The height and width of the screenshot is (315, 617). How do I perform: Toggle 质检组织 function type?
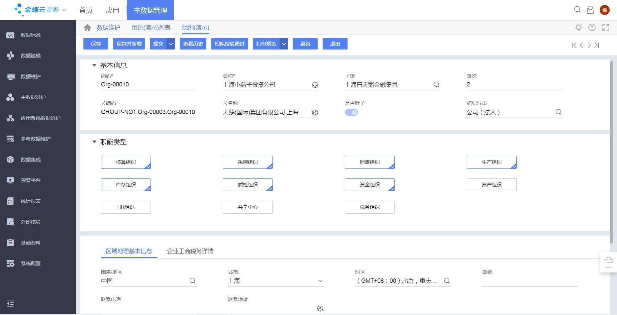click(248, 185)
